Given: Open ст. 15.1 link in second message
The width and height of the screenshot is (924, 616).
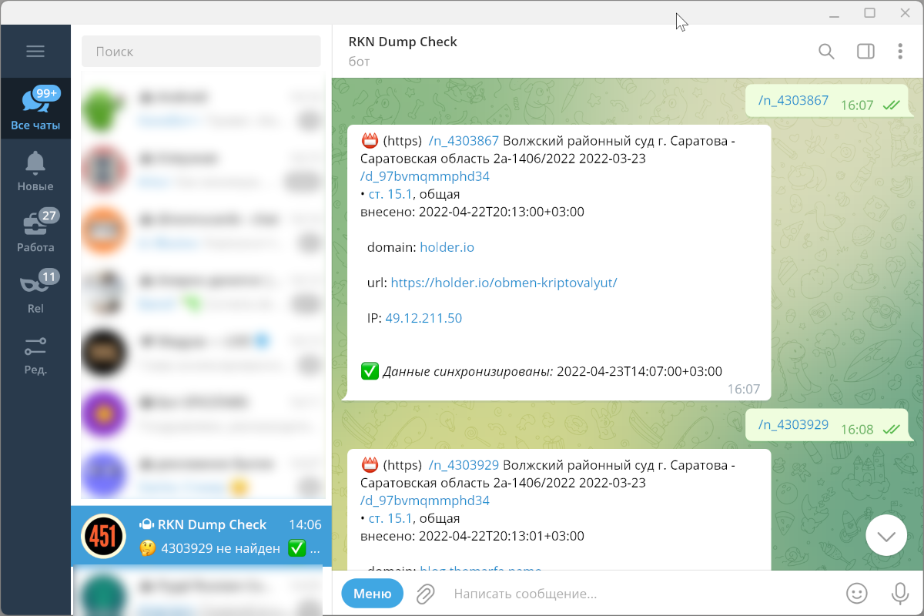Looking at the screenshot, I should coord(390,518).
